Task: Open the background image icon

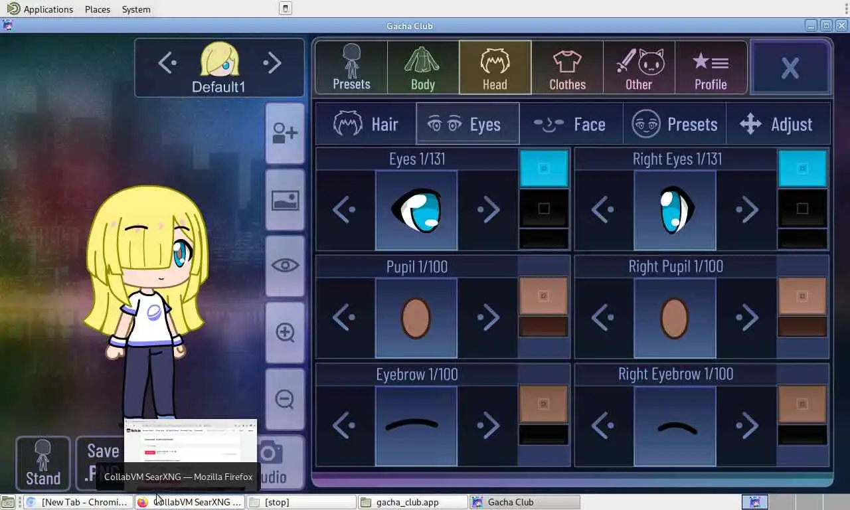Action: [x=285, y=200]
